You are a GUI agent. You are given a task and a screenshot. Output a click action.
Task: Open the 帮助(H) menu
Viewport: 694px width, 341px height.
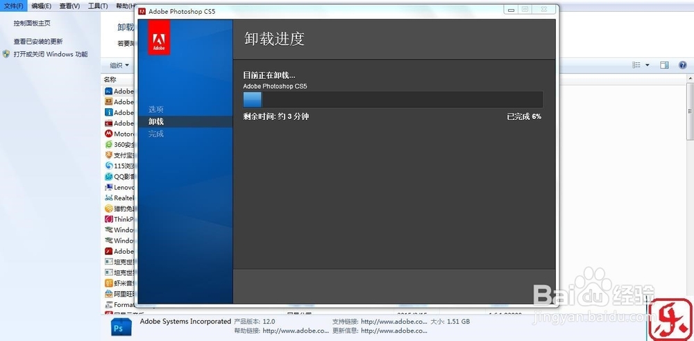tap(125, 6)
